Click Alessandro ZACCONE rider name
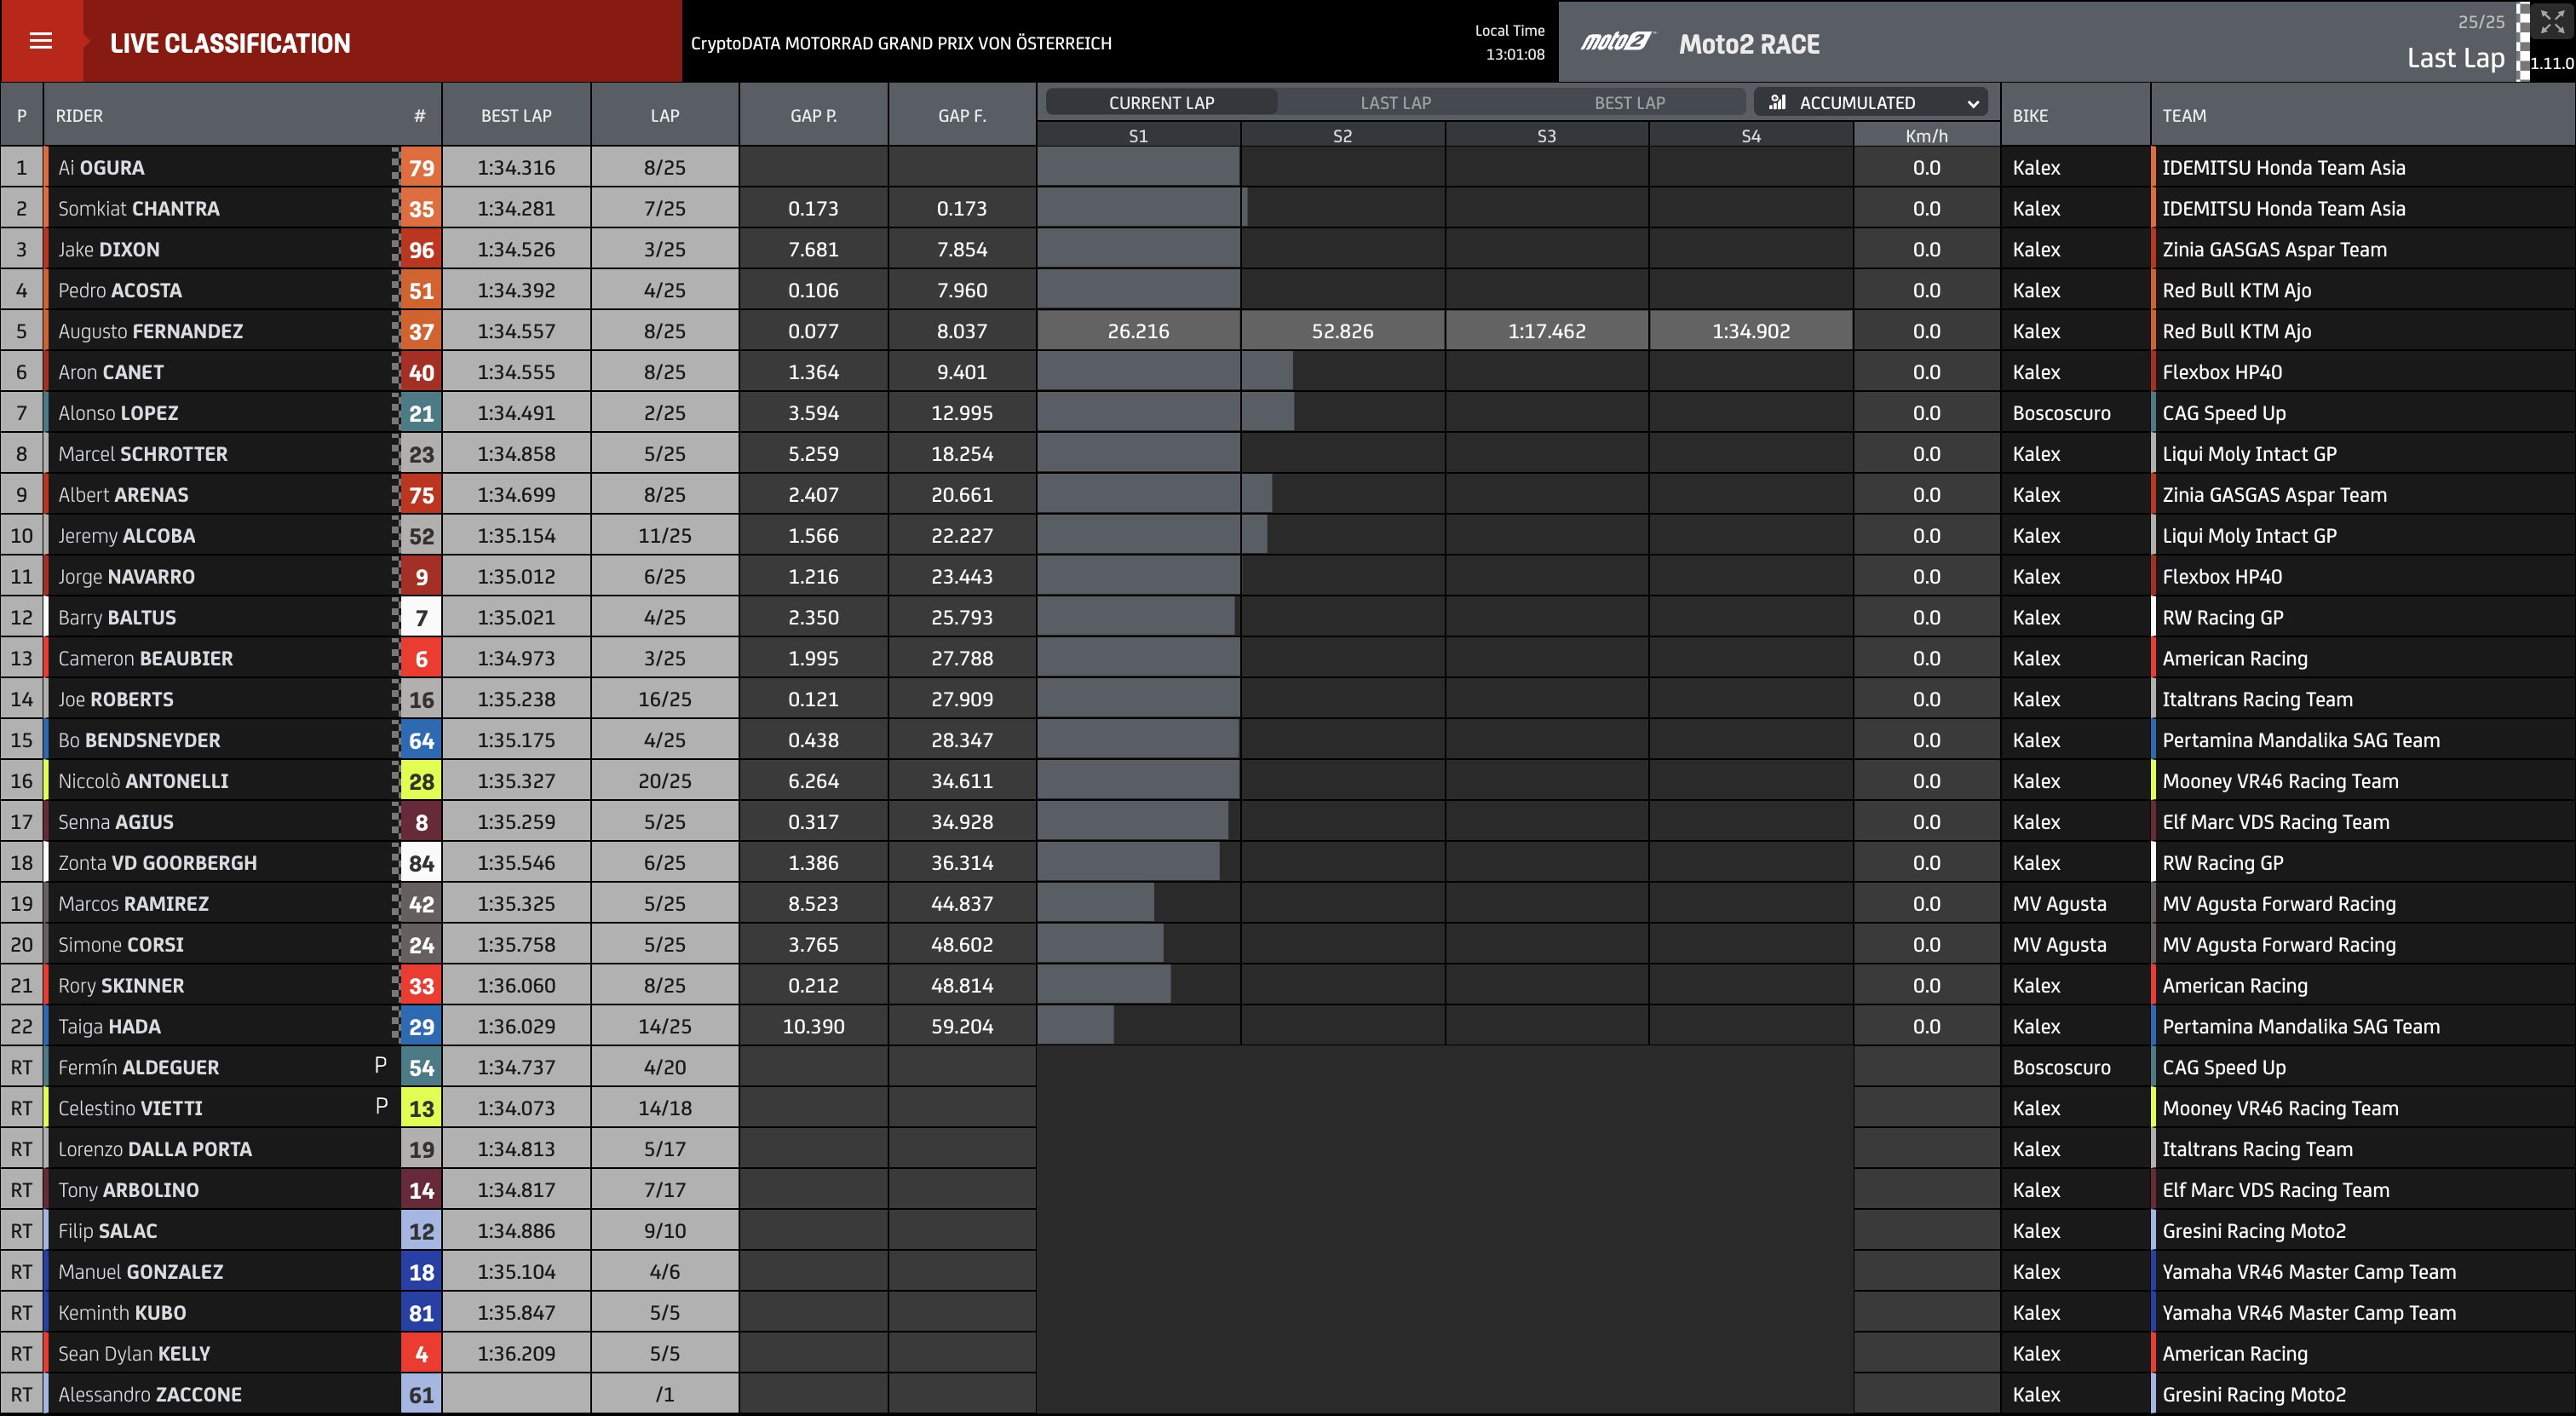This screenshot has width=2576, height=1416. (x=150, y=1394)
